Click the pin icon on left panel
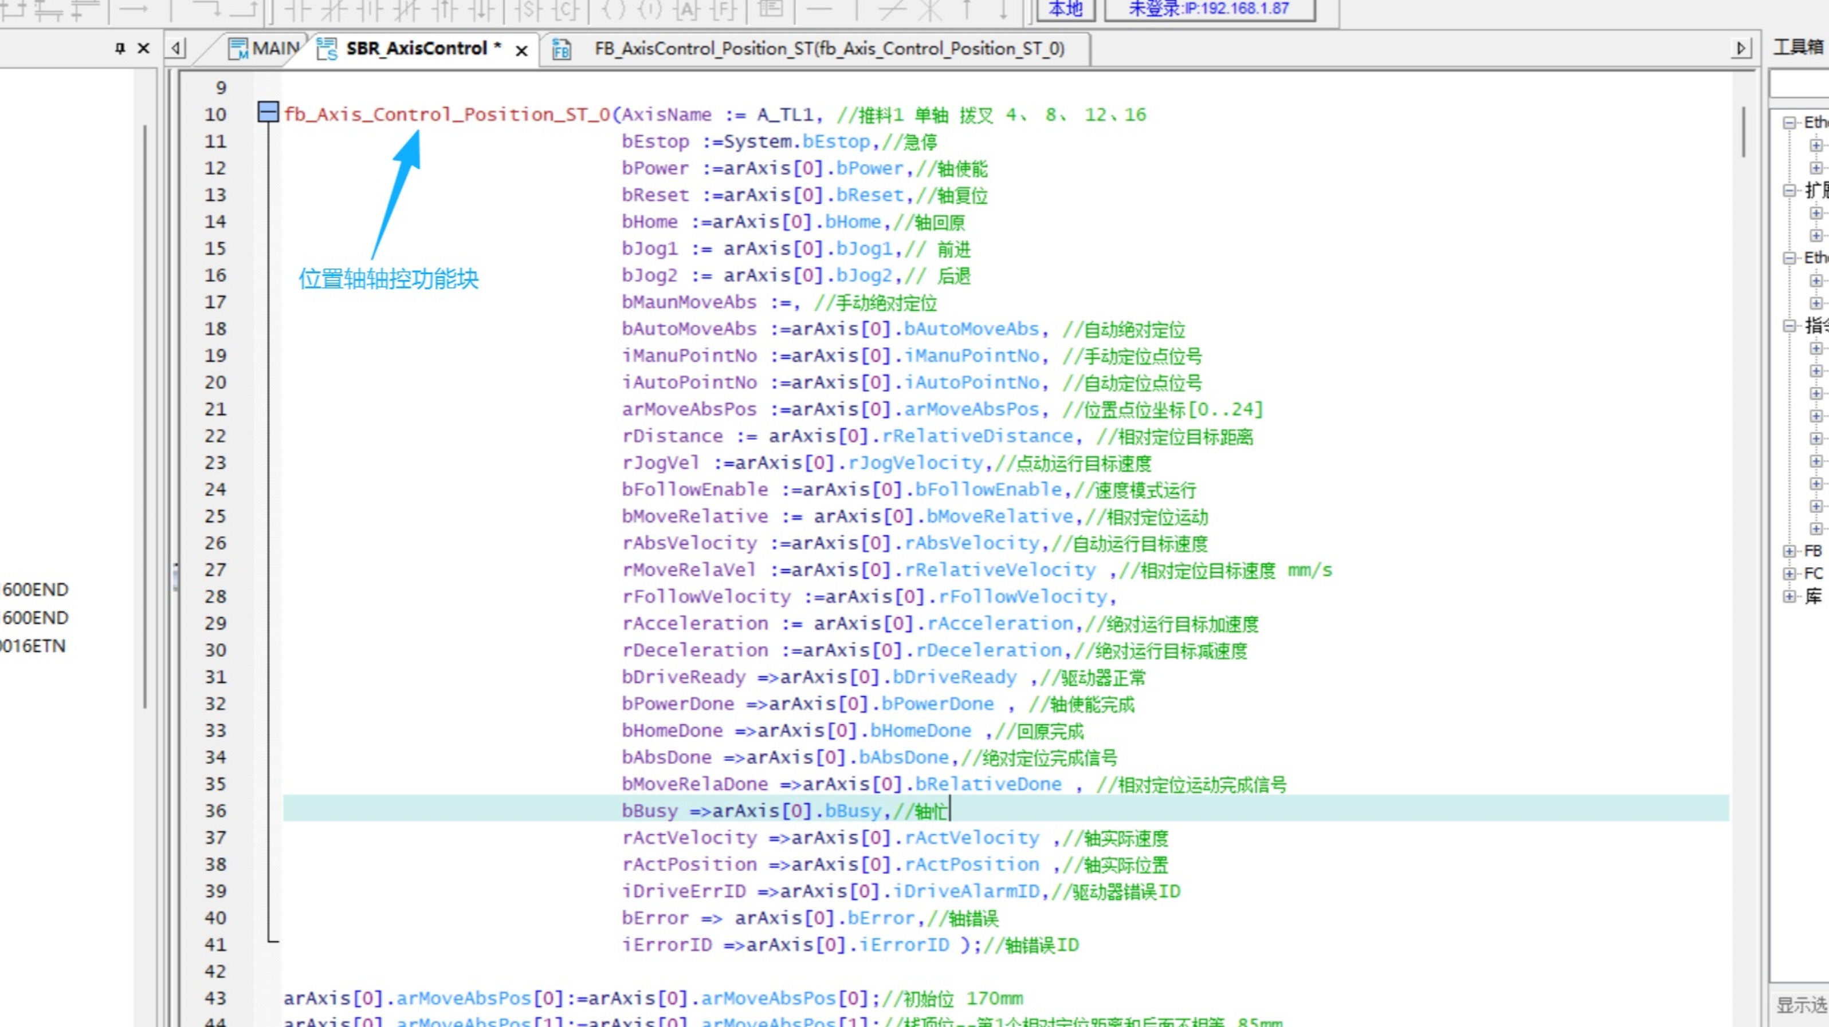Screen dimensions: 1829x1027 point(120,48)
